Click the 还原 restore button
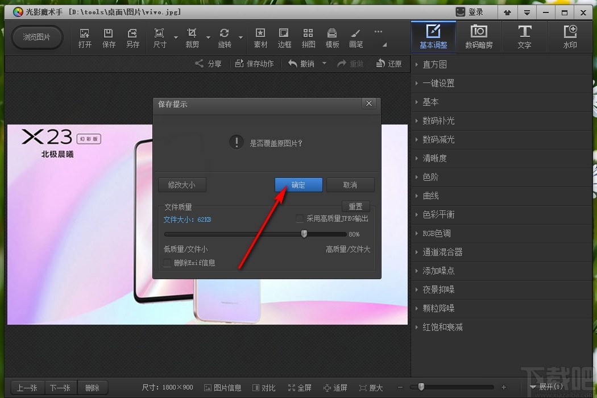The width and height of the screenshot is (597, 398). pos(389,64)
